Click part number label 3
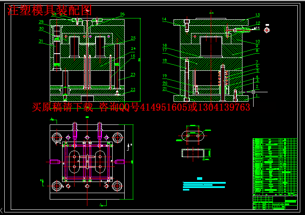Viewport: 305px width, 215px height. point(257,81)
